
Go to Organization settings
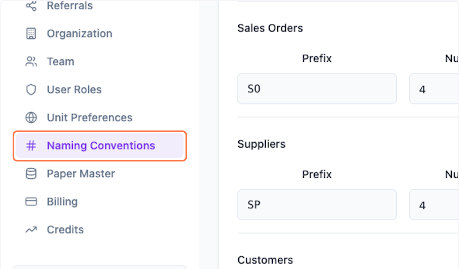[80, 34]
